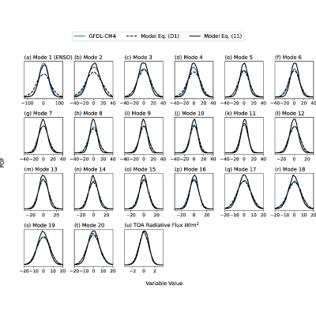Select the (p) Mode 16 subplot title
The width and height of the screenshot is (316, 316).
pos(190,169)
